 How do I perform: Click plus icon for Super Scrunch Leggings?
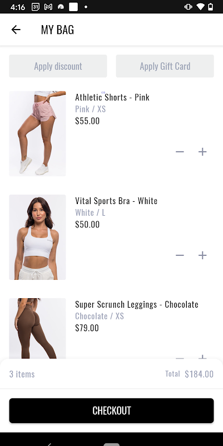tap(202, 356)
